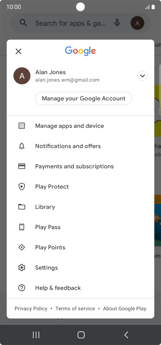Screen dimensions: 161x345
Task: Tap Alan Jones profile avatar in dialog
Action: [x=22, y=76]
